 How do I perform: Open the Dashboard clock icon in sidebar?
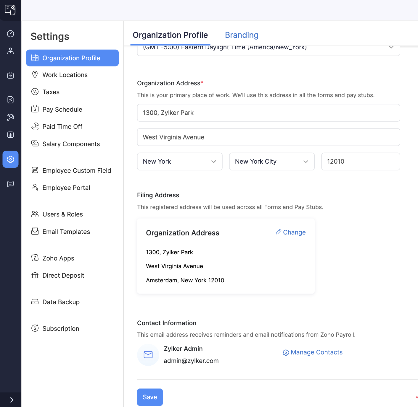10,34
